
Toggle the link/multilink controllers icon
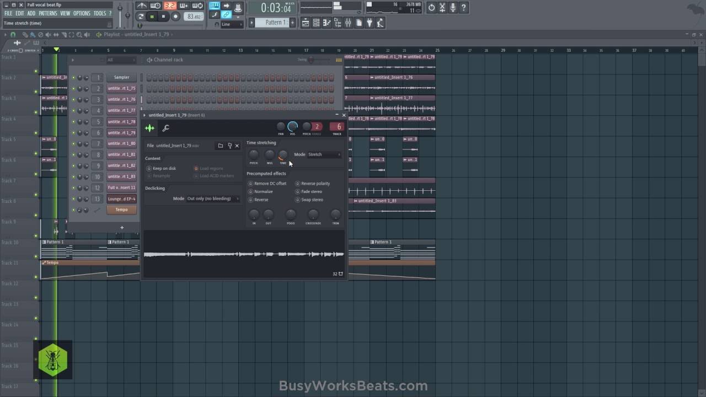[226, 15]
